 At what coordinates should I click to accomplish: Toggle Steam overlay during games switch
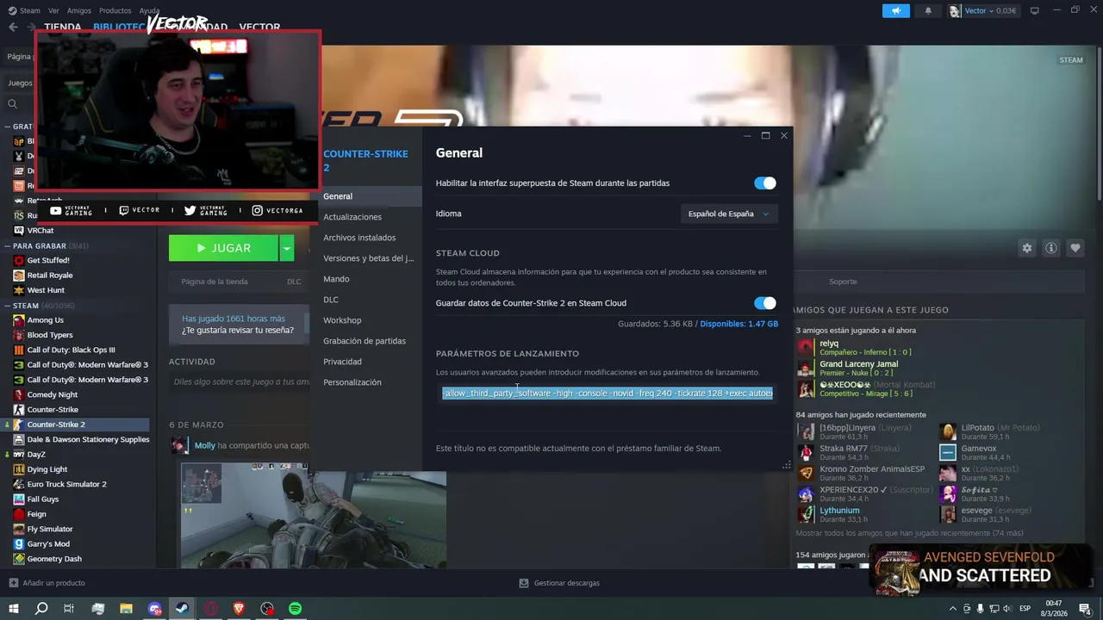765,183
